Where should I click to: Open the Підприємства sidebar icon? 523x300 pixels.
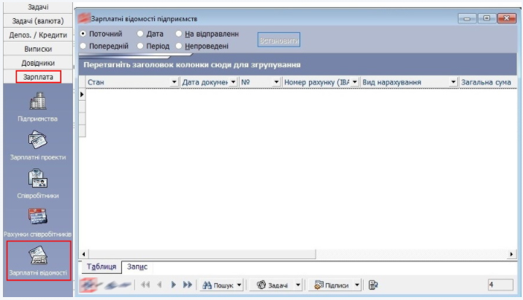pos(38,107)
